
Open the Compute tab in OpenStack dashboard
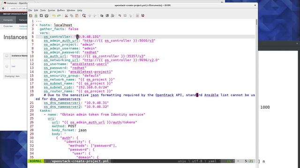[8, 20]
